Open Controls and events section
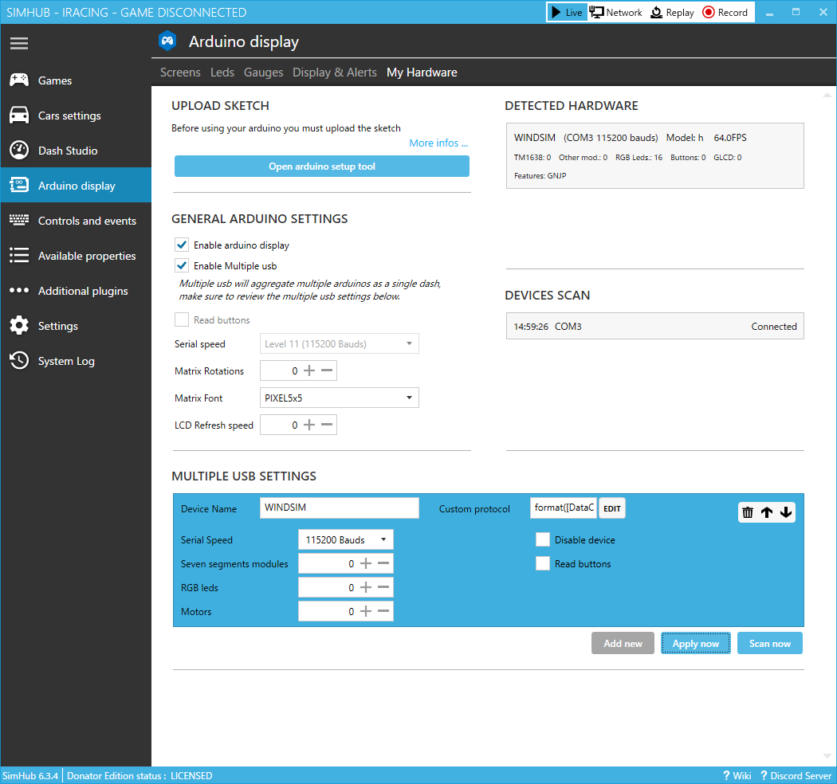Image resolution: width=837 pixels, height=784 pixels. (76, 221)
